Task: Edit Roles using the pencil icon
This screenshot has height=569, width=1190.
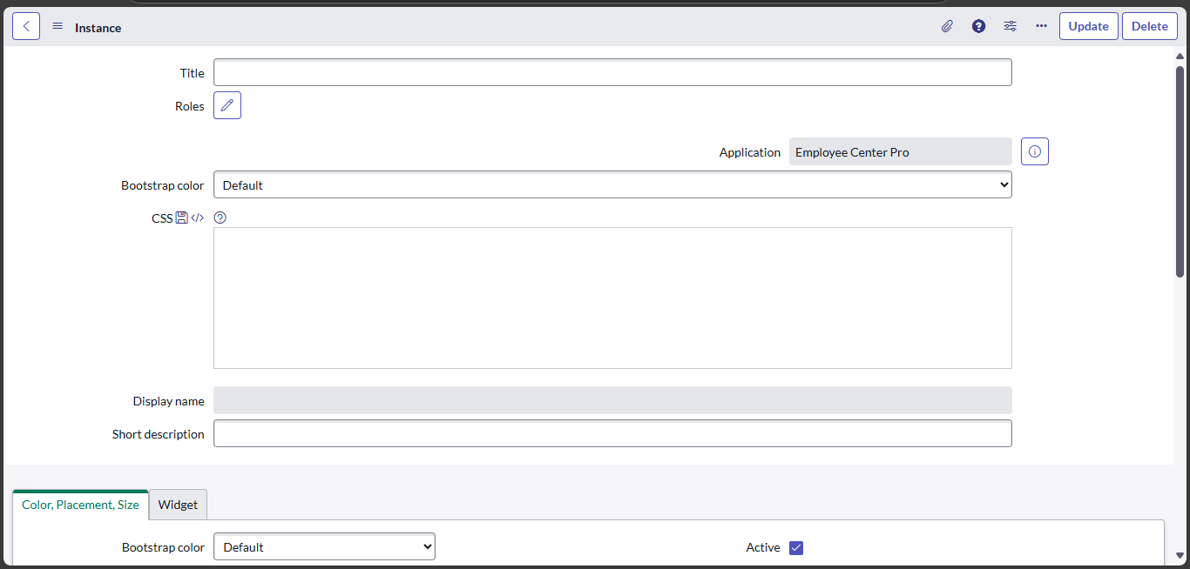Action: 227,104
